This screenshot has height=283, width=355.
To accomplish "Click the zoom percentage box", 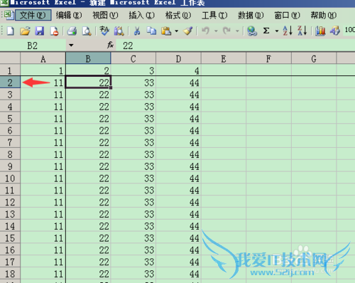I will [x=349, y=30].
